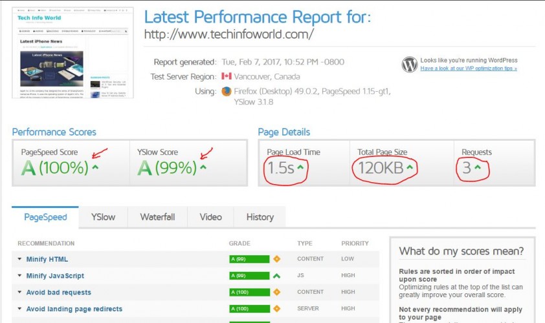The image size is (545, 323).
Task: Click the orange diamond in Avoid landing page redirects row
Action: 276,308
